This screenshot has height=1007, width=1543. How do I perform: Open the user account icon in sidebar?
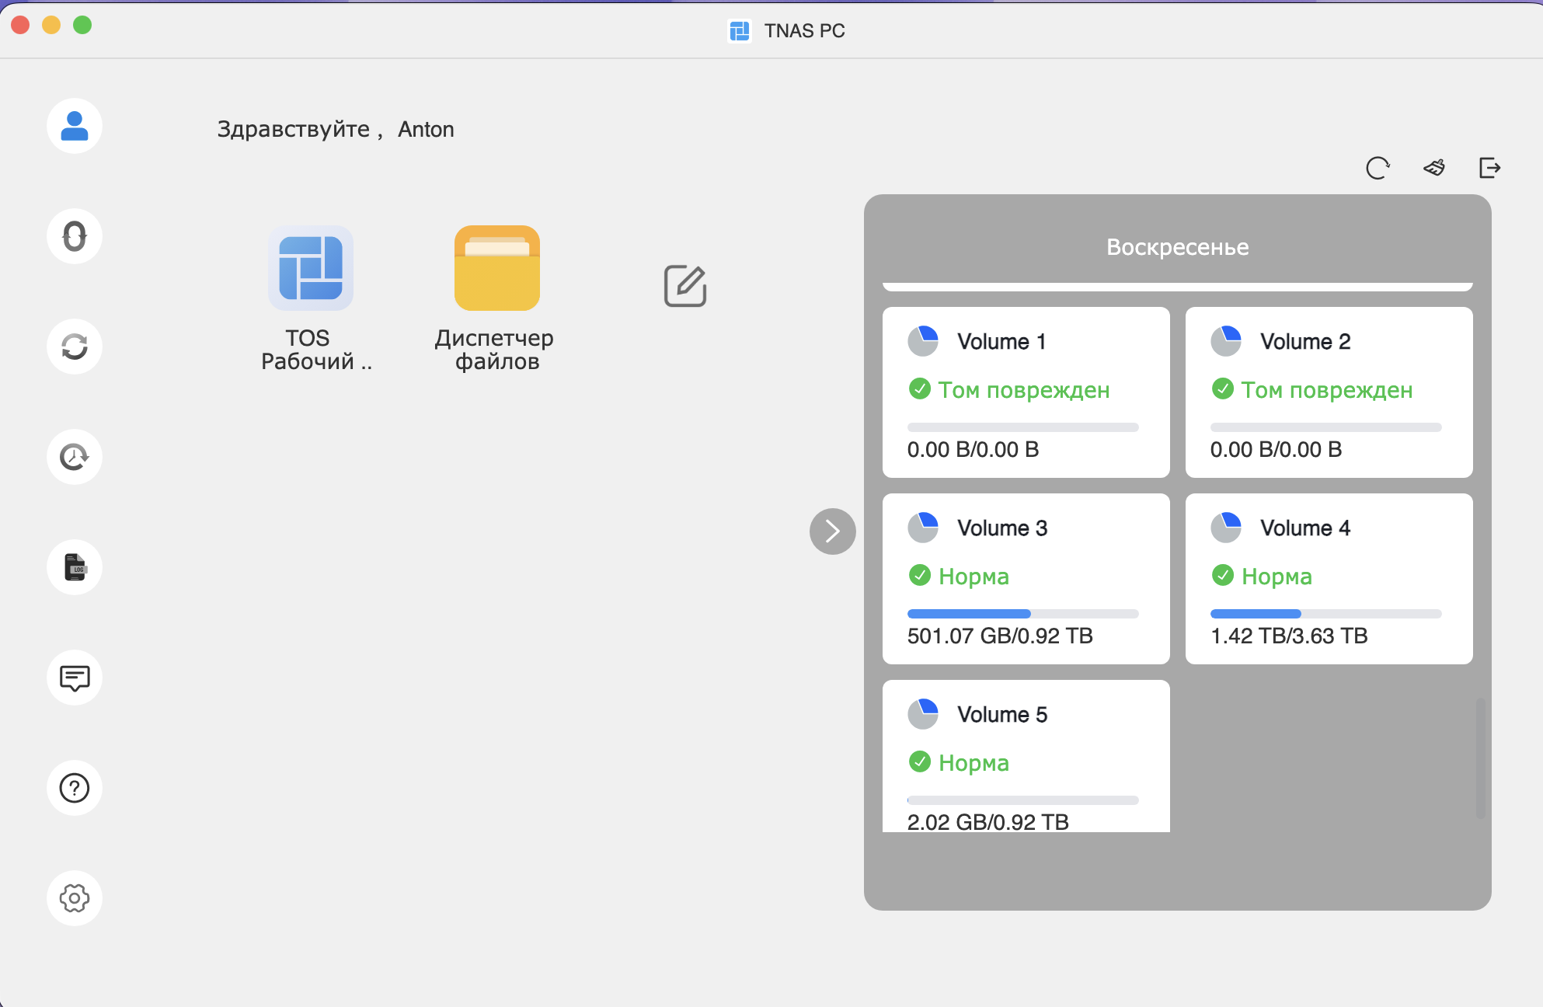click(x=75, y=126)
